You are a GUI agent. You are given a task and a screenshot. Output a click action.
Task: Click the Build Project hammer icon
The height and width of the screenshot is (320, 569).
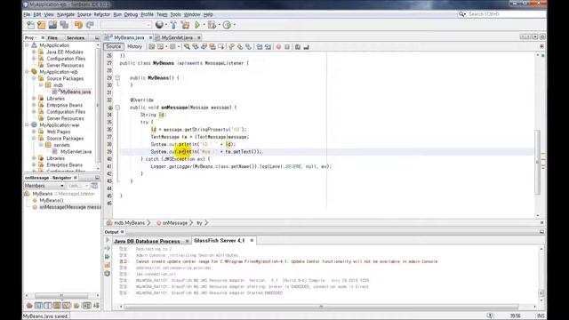tap(173, 25)
